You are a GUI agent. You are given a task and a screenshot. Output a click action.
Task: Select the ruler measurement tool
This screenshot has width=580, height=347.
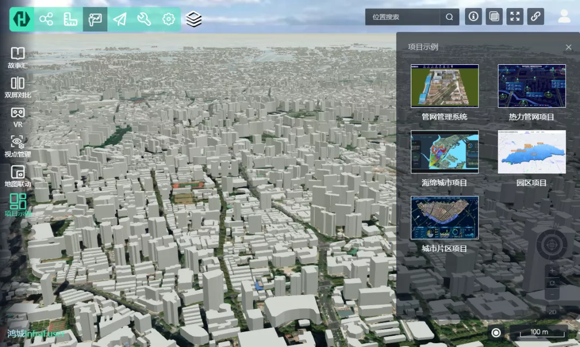[x=70, y=19]
